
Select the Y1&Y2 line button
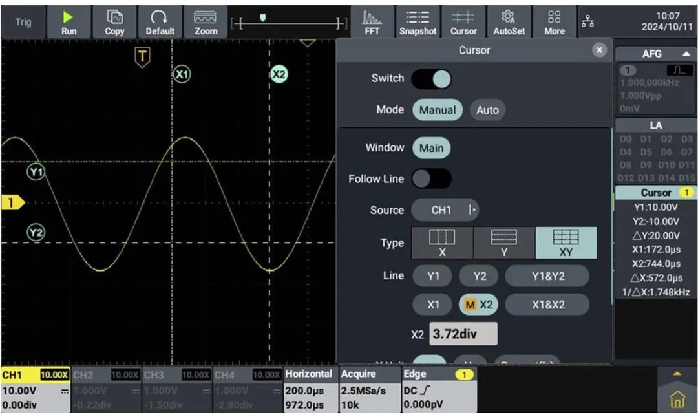[547, 276]
